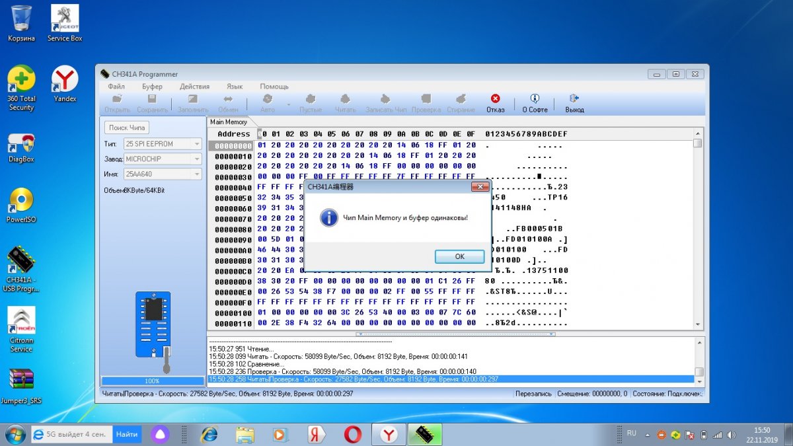Click the Выход exit toolbar icon
793x446 pixels.
pyautogui.click(x=574, y=100)
